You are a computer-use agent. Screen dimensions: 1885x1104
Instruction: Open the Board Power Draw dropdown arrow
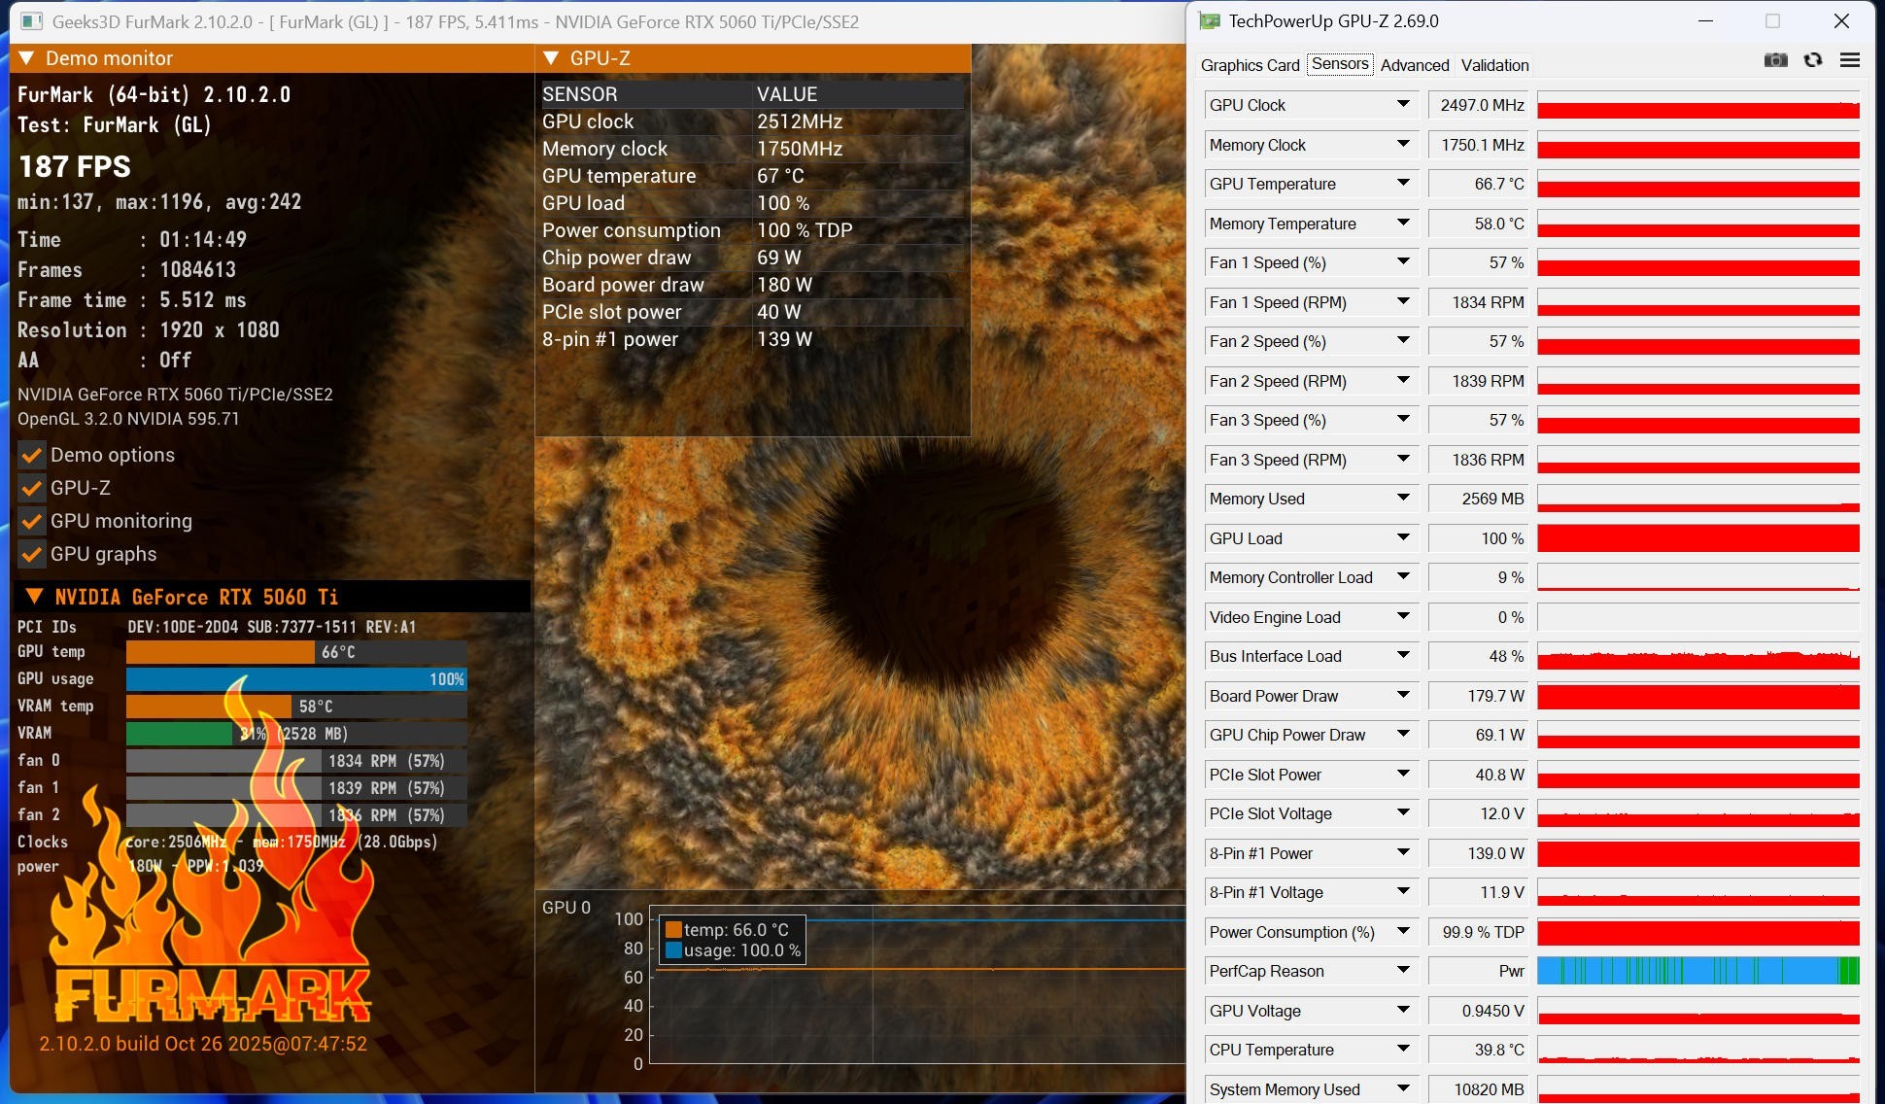click(x=1403, y=695)
